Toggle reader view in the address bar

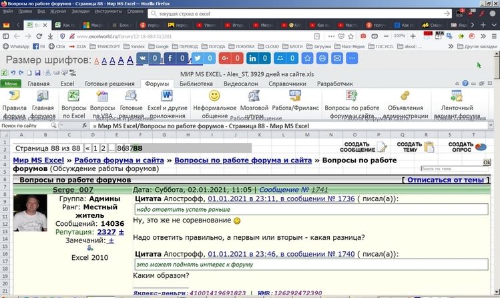[316, 36]
